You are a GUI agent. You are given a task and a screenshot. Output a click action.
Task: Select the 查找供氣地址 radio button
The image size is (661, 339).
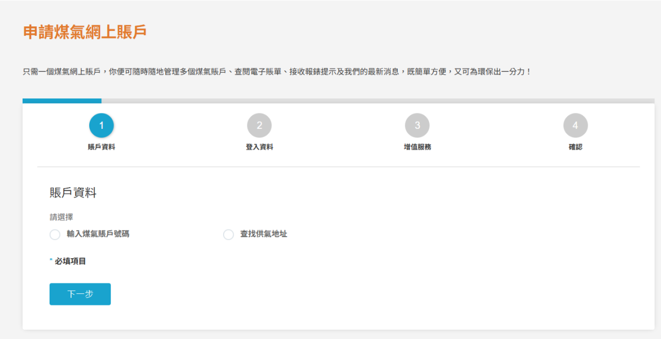point(228,234)
